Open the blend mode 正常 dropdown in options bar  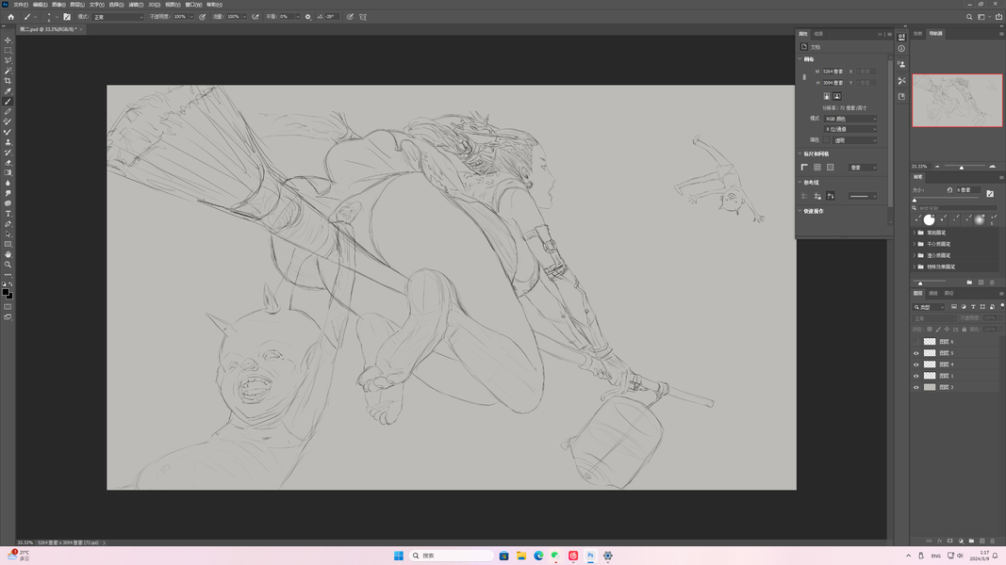118,17
